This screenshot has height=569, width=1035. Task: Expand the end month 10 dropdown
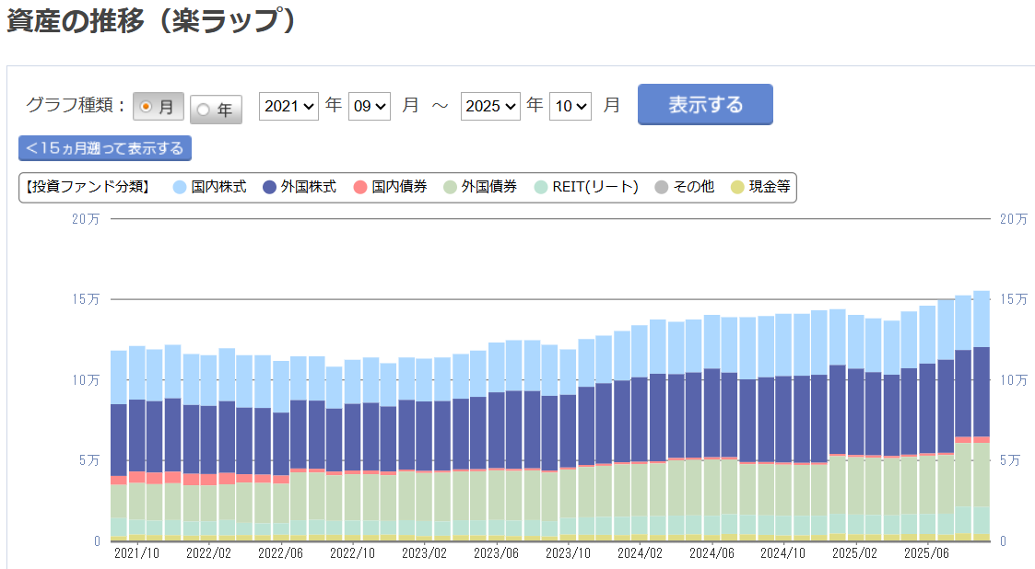(570, 106)
